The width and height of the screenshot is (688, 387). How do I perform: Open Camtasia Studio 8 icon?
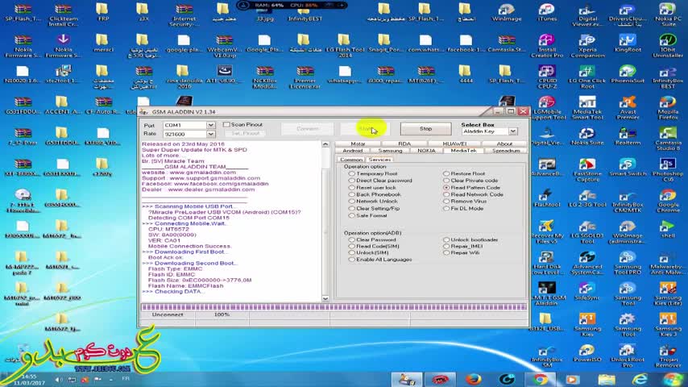pyautogui.click(x=668, y=139)
